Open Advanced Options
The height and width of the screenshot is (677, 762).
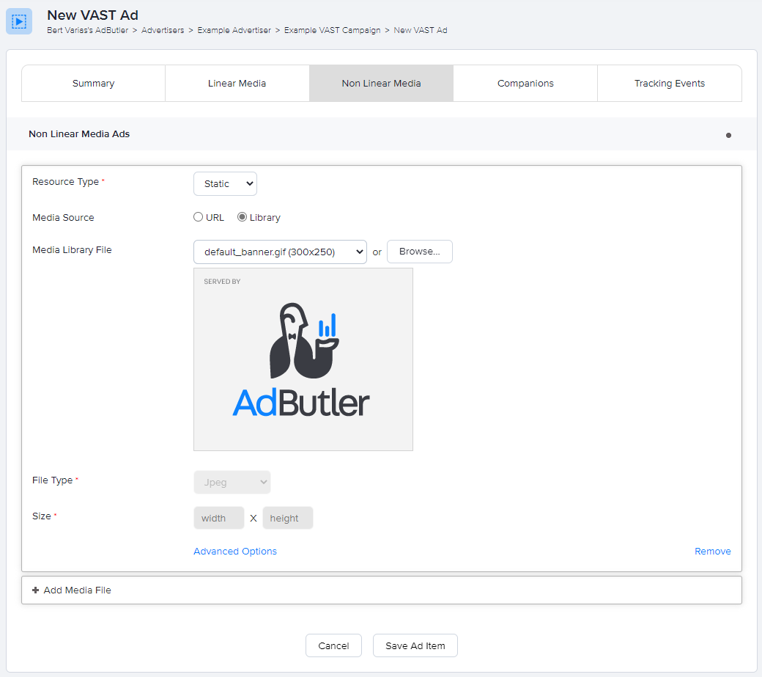[x=234, y=551]
